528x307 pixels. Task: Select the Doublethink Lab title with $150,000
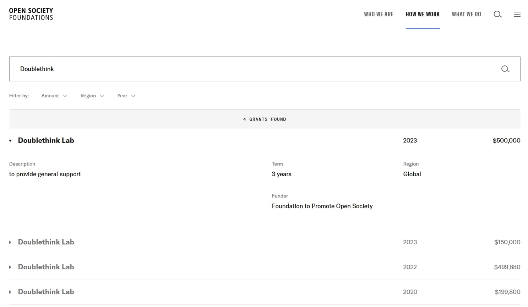46,242
